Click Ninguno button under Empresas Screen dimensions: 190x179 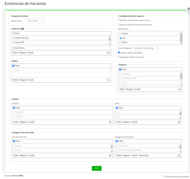click(x=23, y=53)
